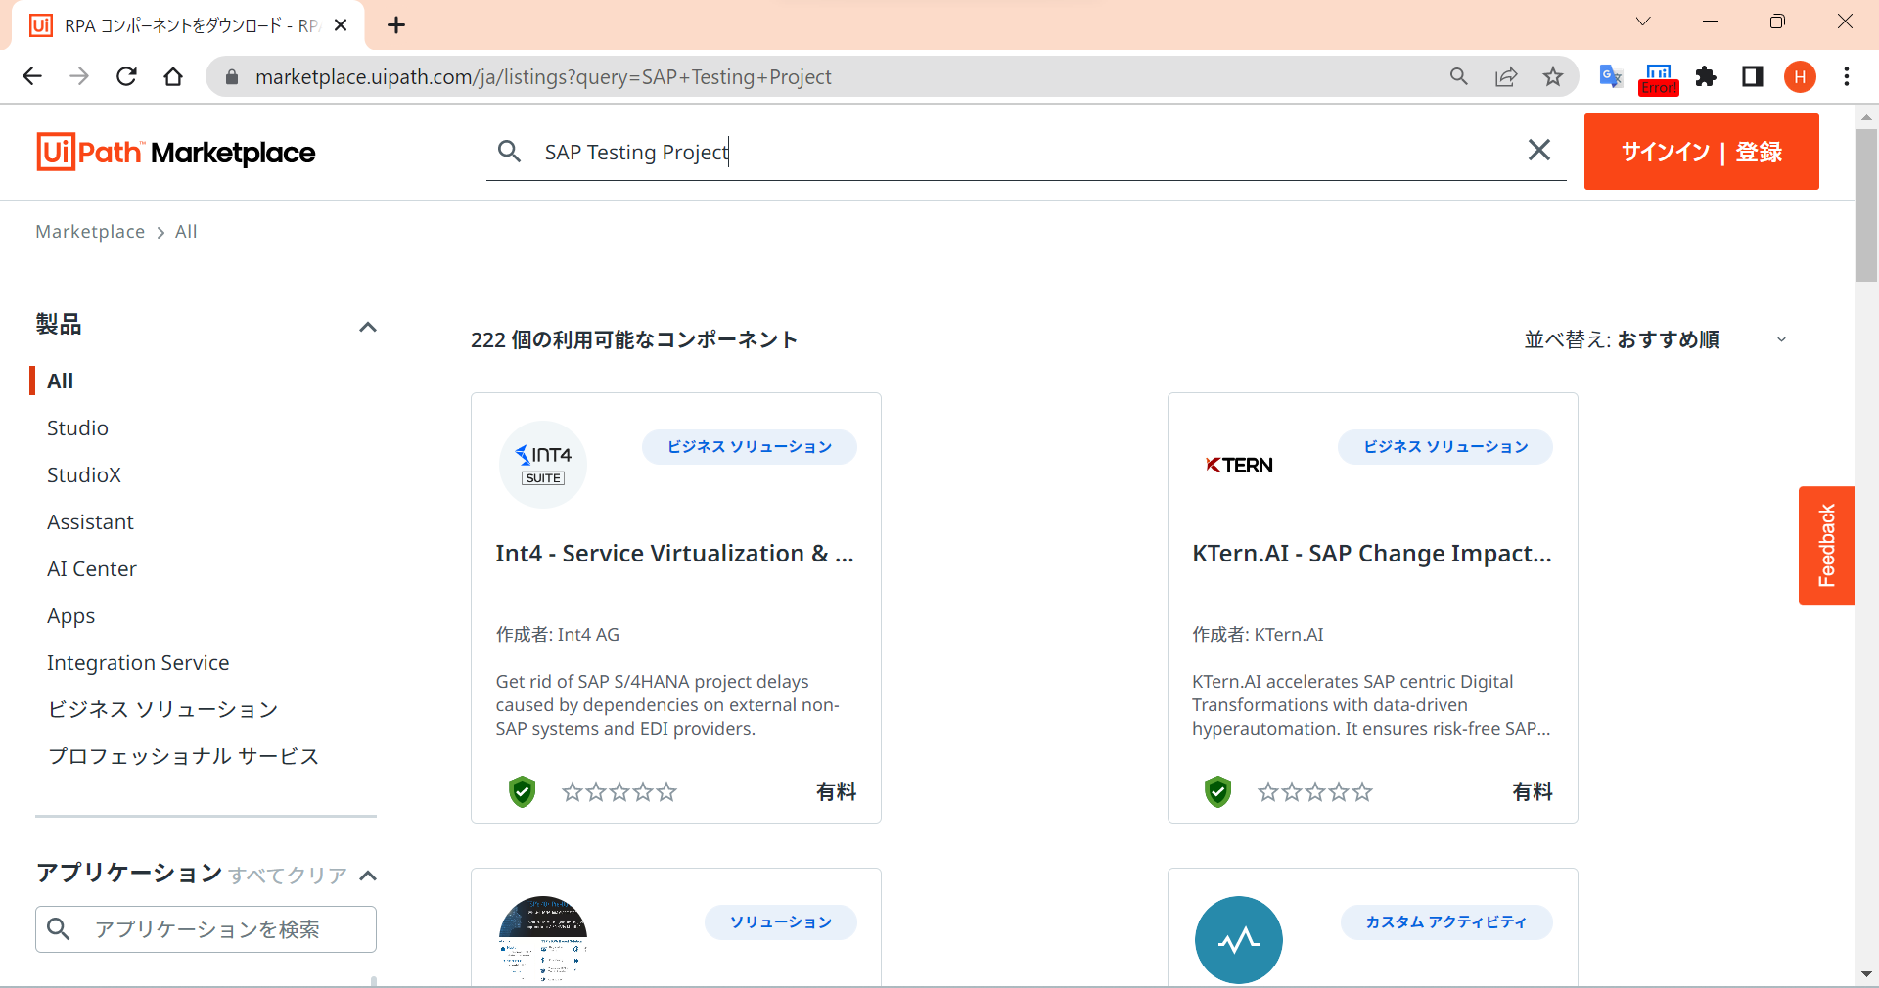This screenshot has width=1879, height=988.
Task: Click the verified shield on Int4 card
Action: [x=523, y=791]
